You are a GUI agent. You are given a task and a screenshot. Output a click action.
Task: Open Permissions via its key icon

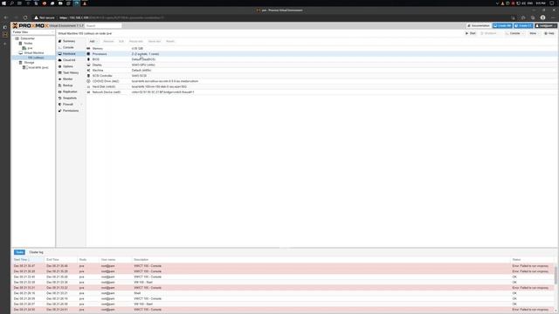pyautogui.click(x=60, y=111)
